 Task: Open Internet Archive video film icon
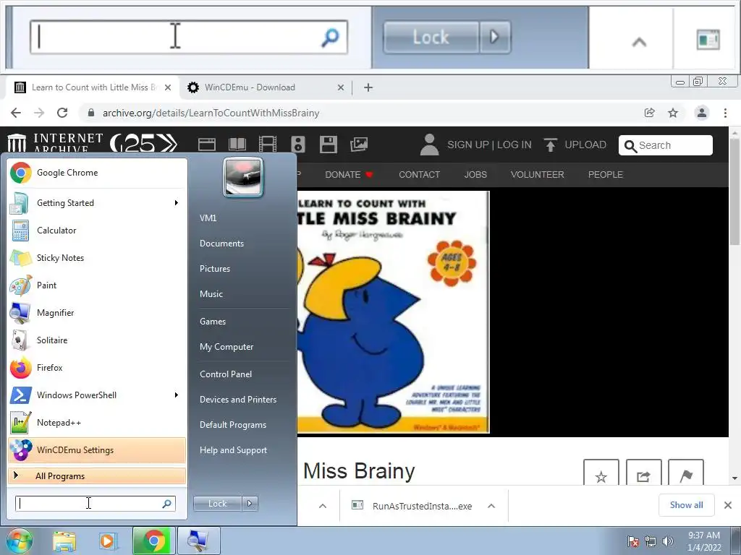pyautogui.click(x=268, y=145)
